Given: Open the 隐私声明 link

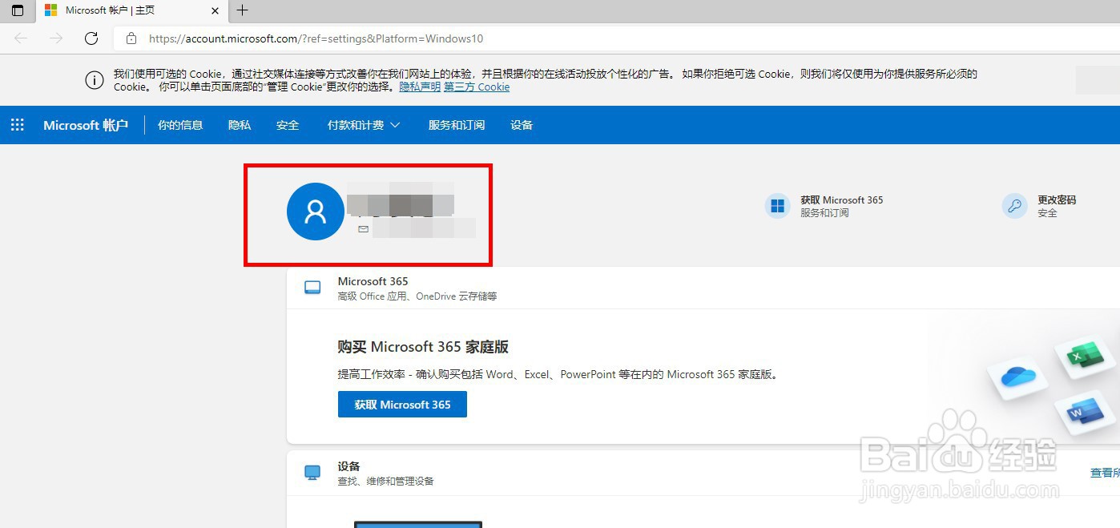Looking at the screenshot, I should (420, 87).
